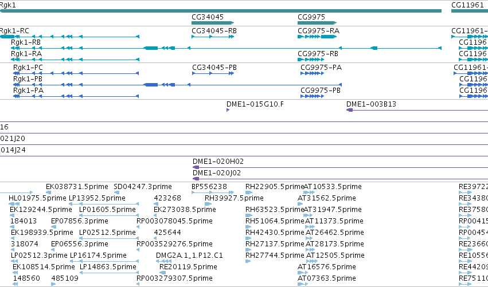Open the EK273038.5prime EST label
488x287 pixels.
(185, 210)
